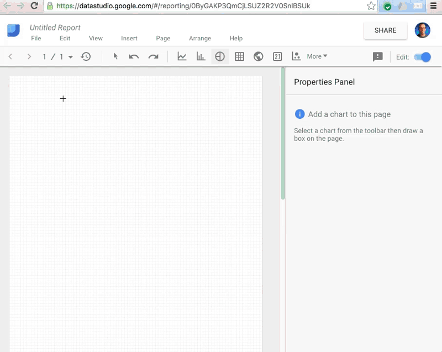The width and height of the screenshot is (442, 352).
Task: Select the time series chart tool
Action: (182, 56)
